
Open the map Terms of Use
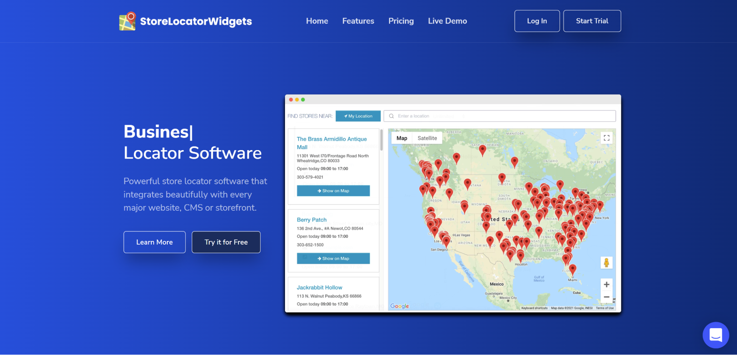(x=605, y=308)
